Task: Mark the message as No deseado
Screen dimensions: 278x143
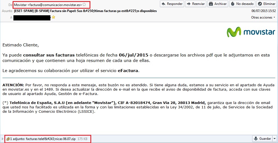Action: [242, 4]
